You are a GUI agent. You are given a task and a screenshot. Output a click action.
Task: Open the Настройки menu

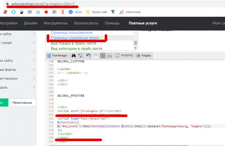point(8,23)
